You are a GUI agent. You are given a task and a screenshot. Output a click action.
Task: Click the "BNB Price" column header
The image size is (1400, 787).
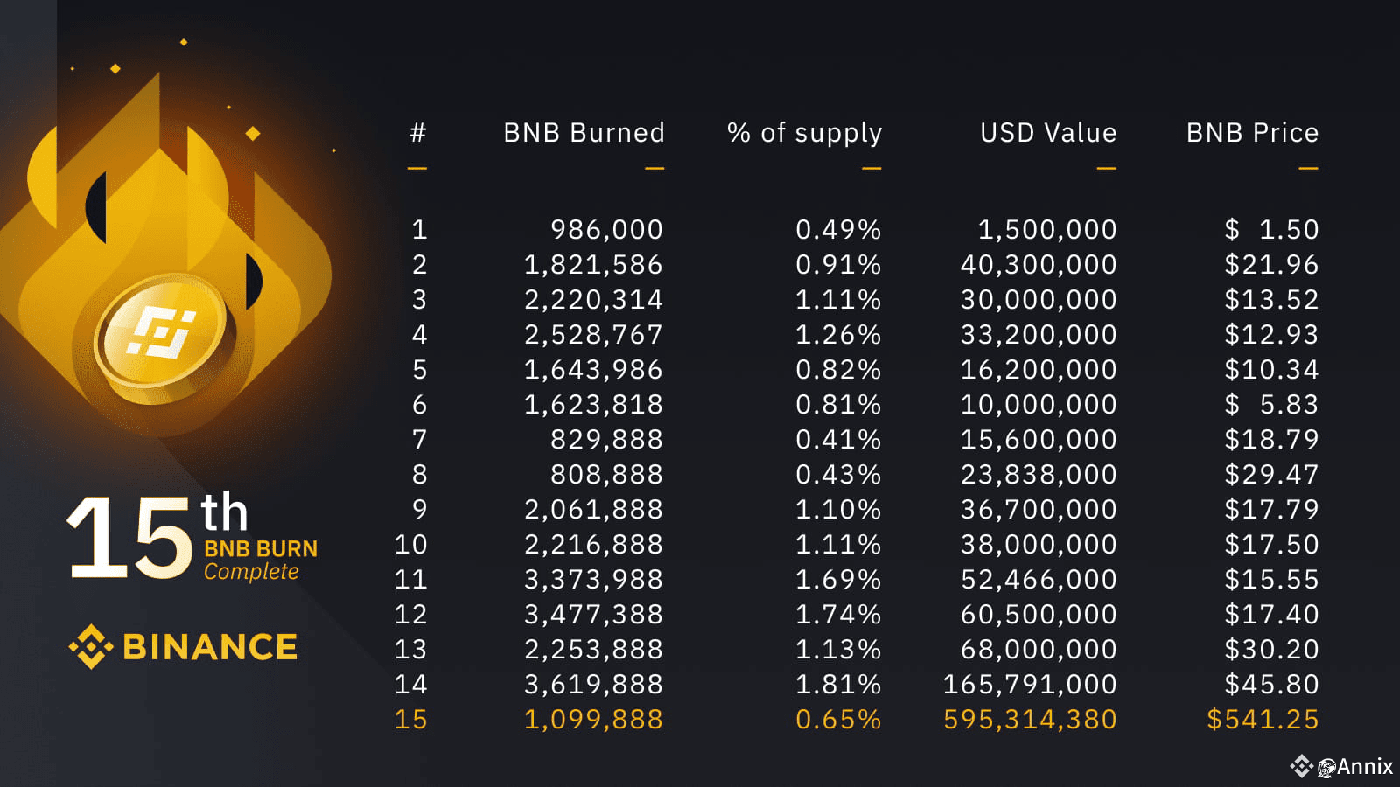(x=1252, y=133)
